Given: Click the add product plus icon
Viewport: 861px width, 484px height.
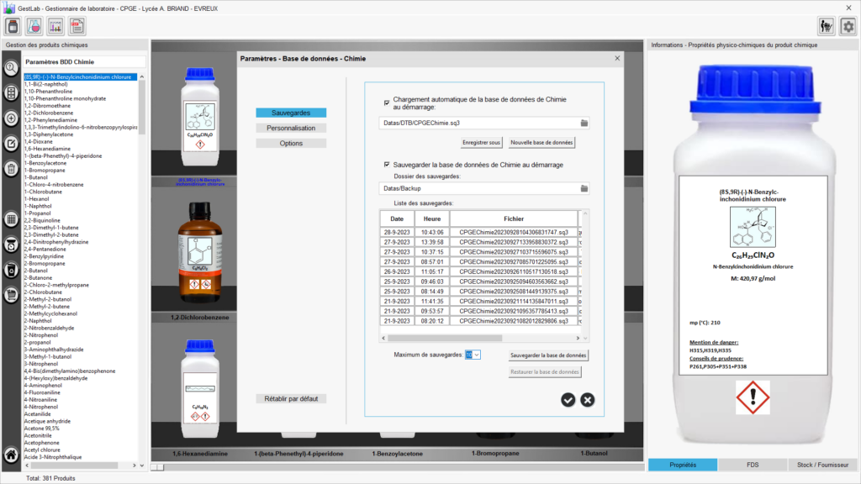Looking at the screenshot, I should 12,118.
